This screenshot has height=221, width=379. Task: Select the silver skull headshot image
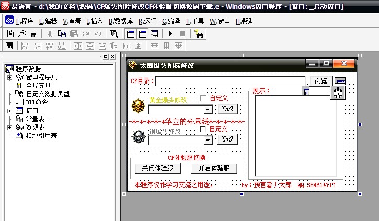[x=139, y=137]
